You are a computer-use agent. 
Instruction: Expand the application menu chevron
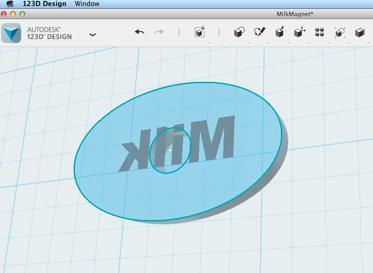[x=93, y=35]
